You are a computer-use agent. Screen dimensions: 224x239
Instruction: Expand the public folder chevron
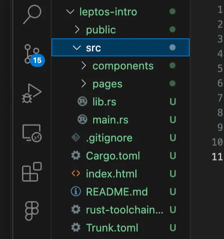77,29
